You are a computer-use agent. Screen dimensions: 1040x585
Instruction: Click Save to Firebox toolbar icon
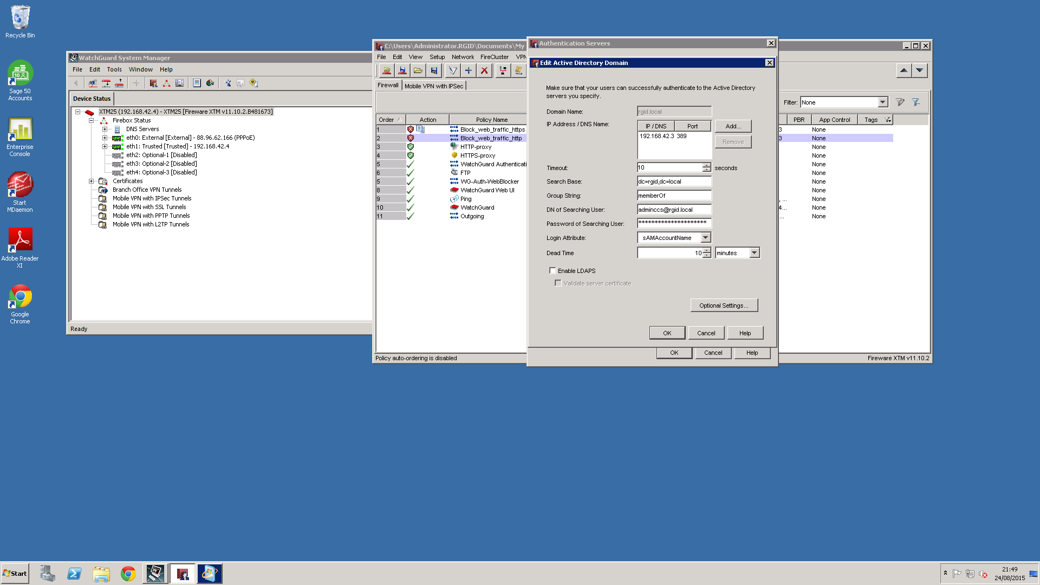pos(402,70)
